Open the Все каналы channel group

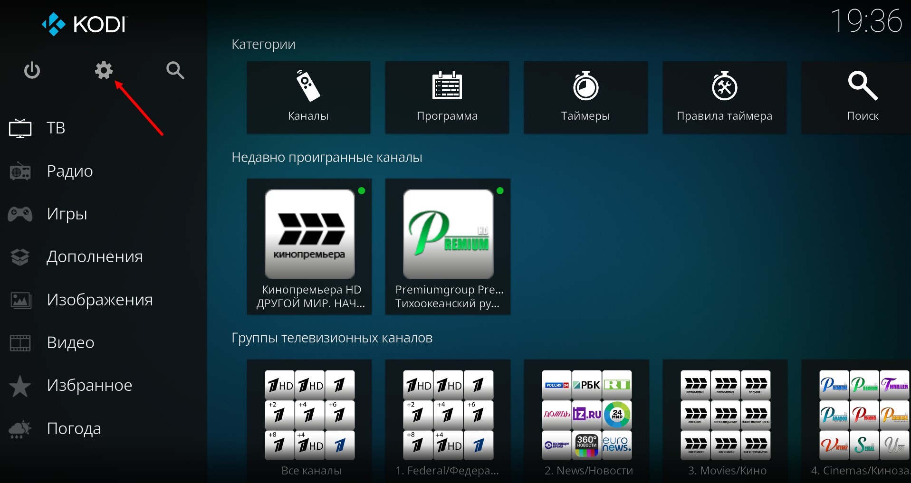pos(309,420)
